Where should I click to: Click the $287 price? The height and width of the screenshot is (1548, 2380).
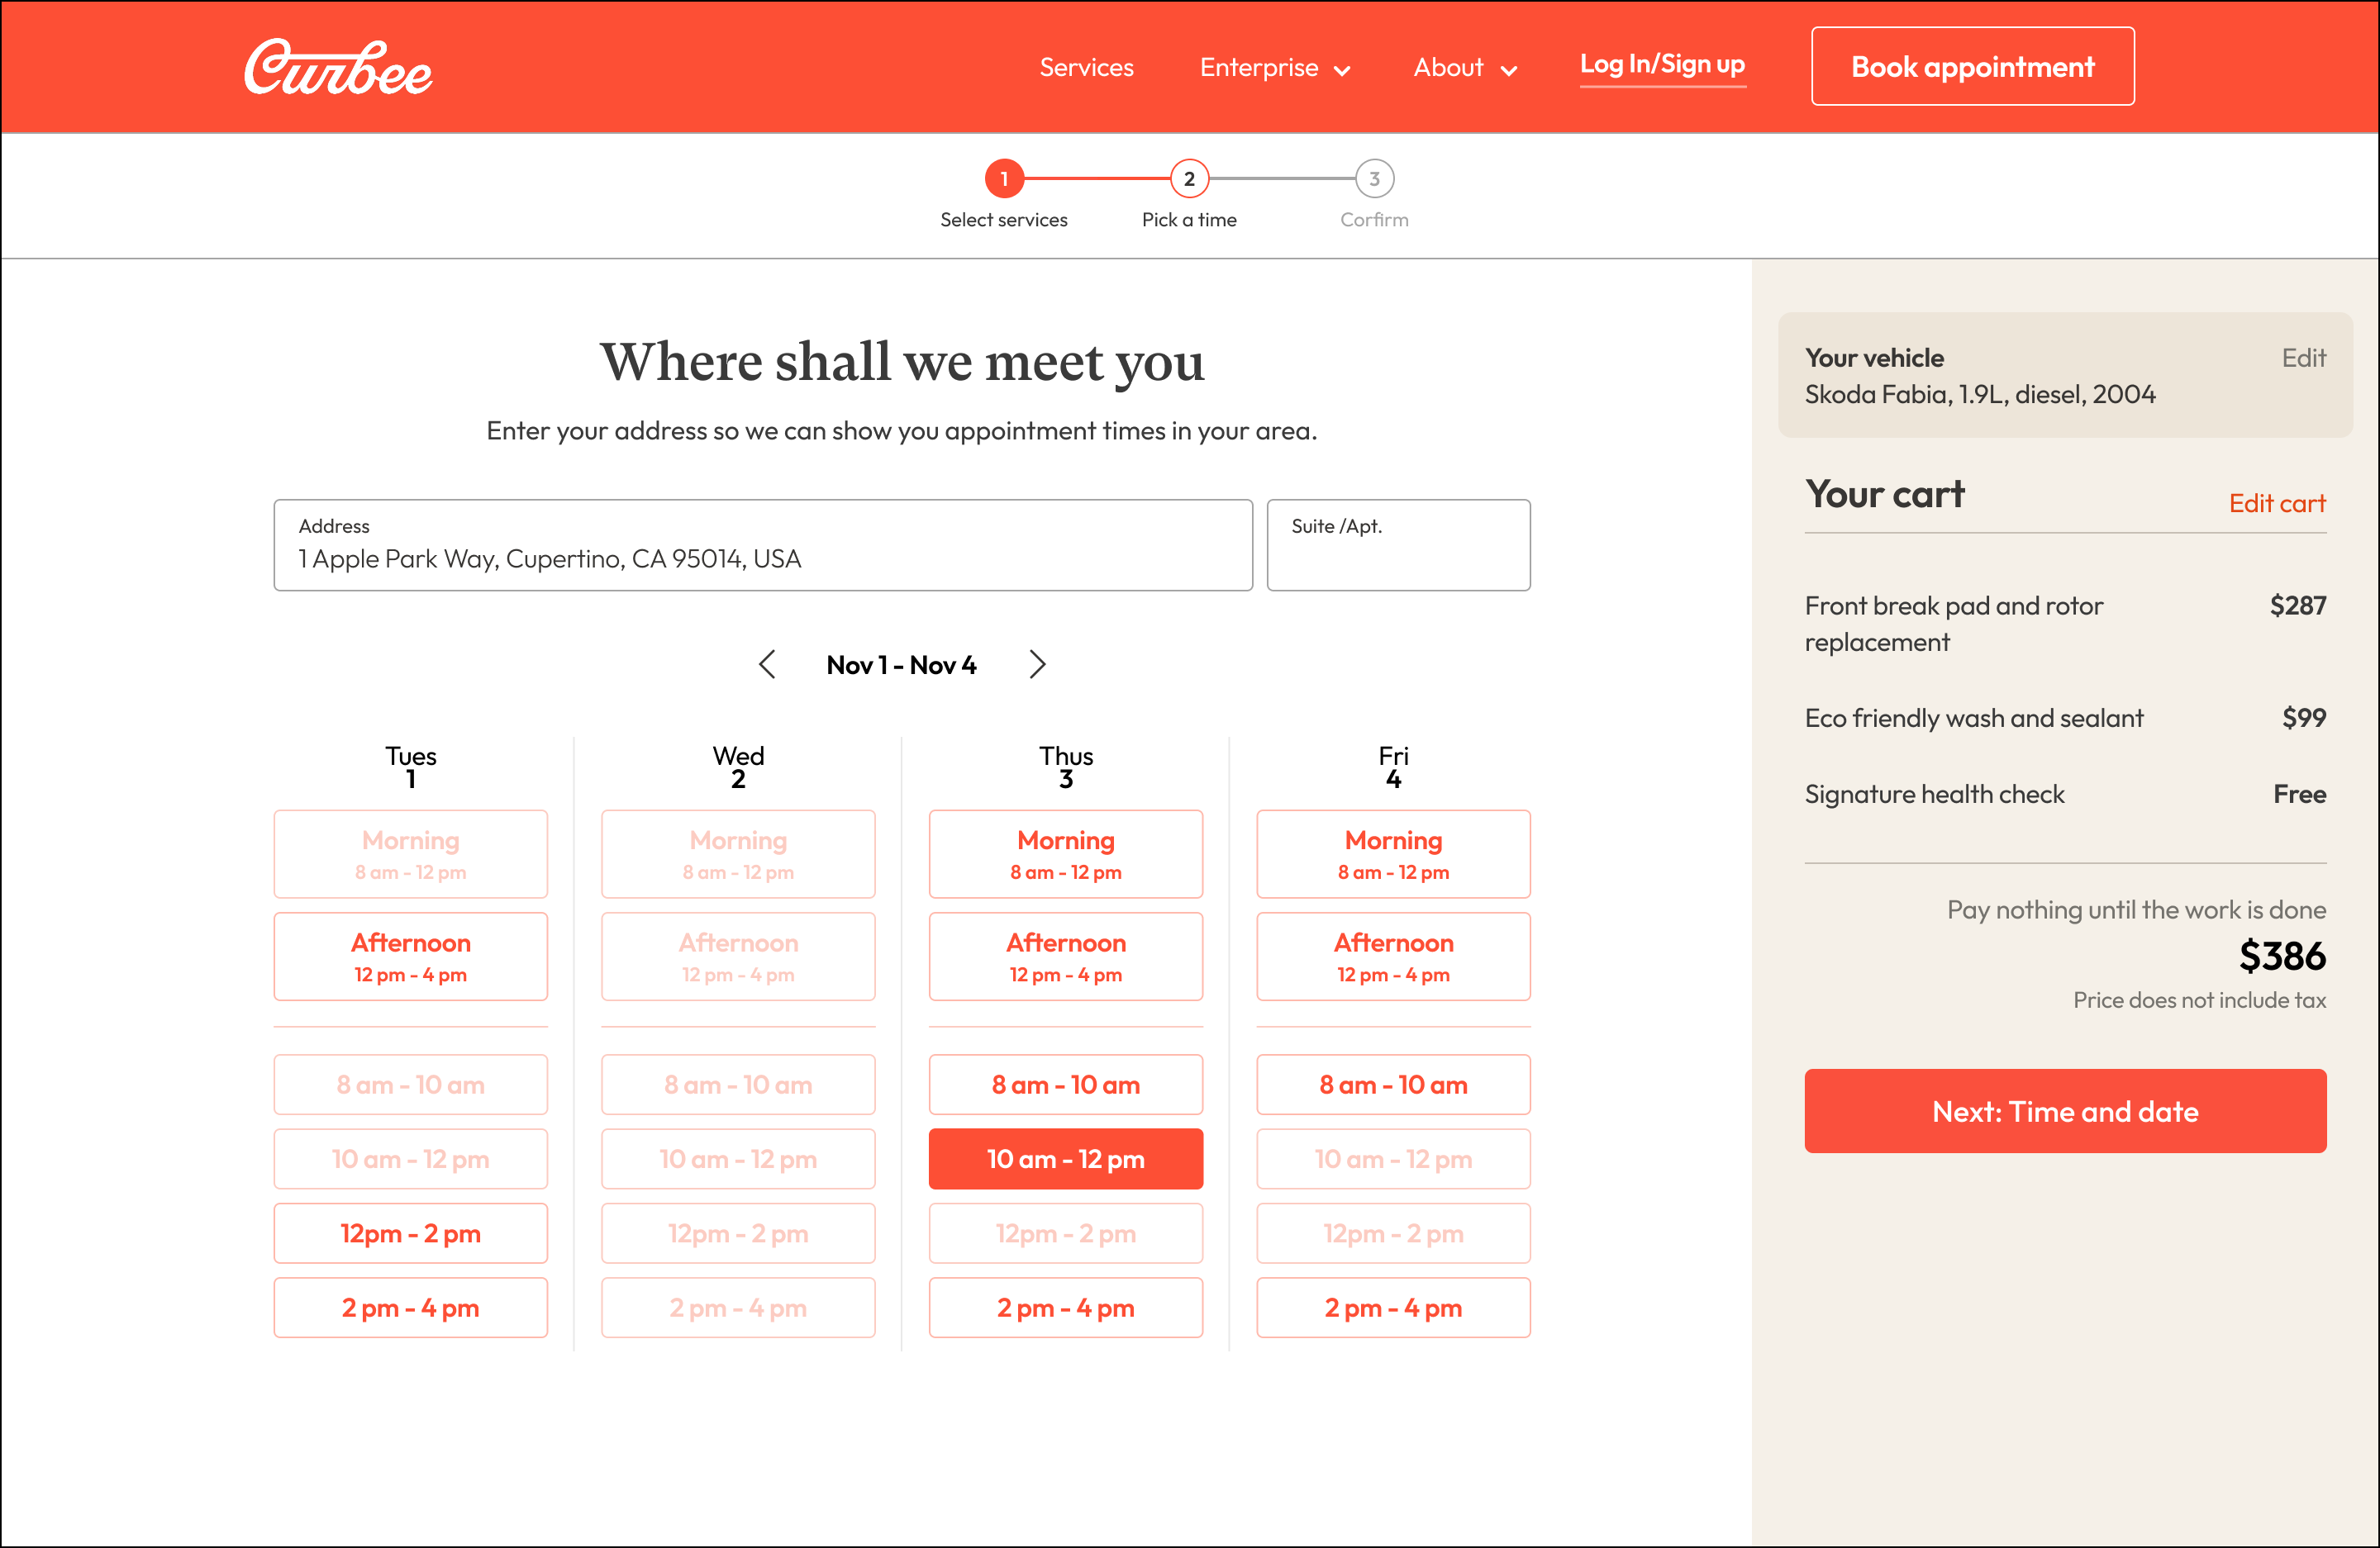click(2297, 605)
